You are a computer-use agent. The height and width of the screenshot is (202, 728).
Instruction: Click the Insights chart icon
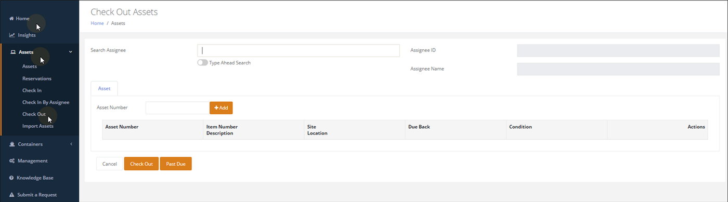pyautogui.click(x=11, y=35)
